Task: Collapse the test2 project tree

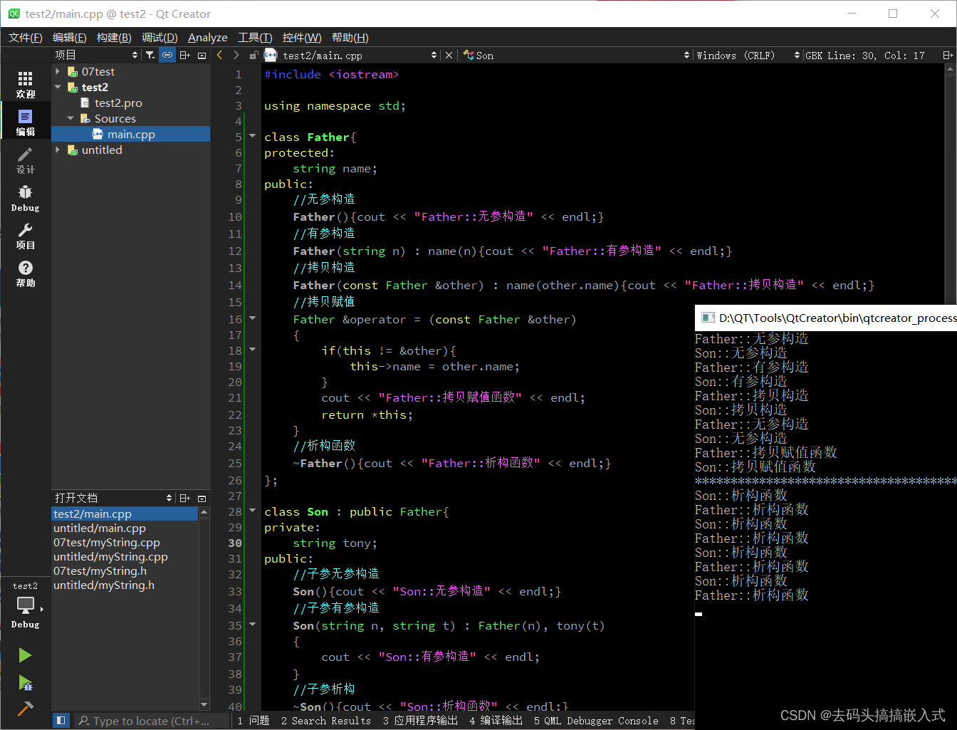Action: [58, 87]
